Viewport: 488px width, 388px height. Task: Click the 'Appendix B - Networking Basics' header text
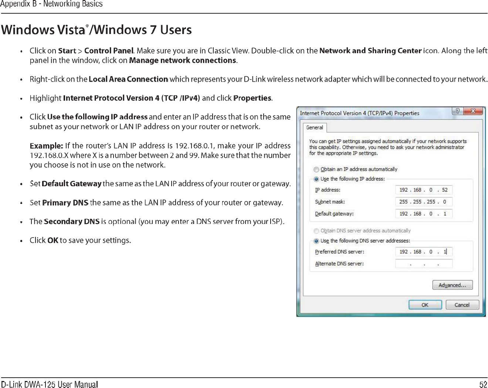[x=51, y=4]
